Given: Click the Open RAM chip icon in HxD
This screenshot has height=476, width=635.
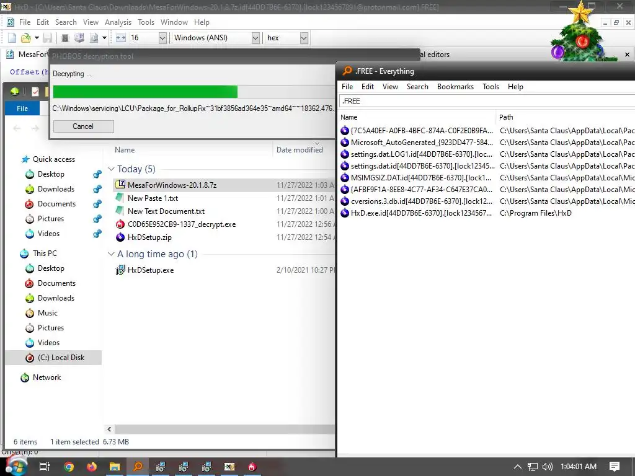Looking at the screenshot, I should [x=64, y=38].
